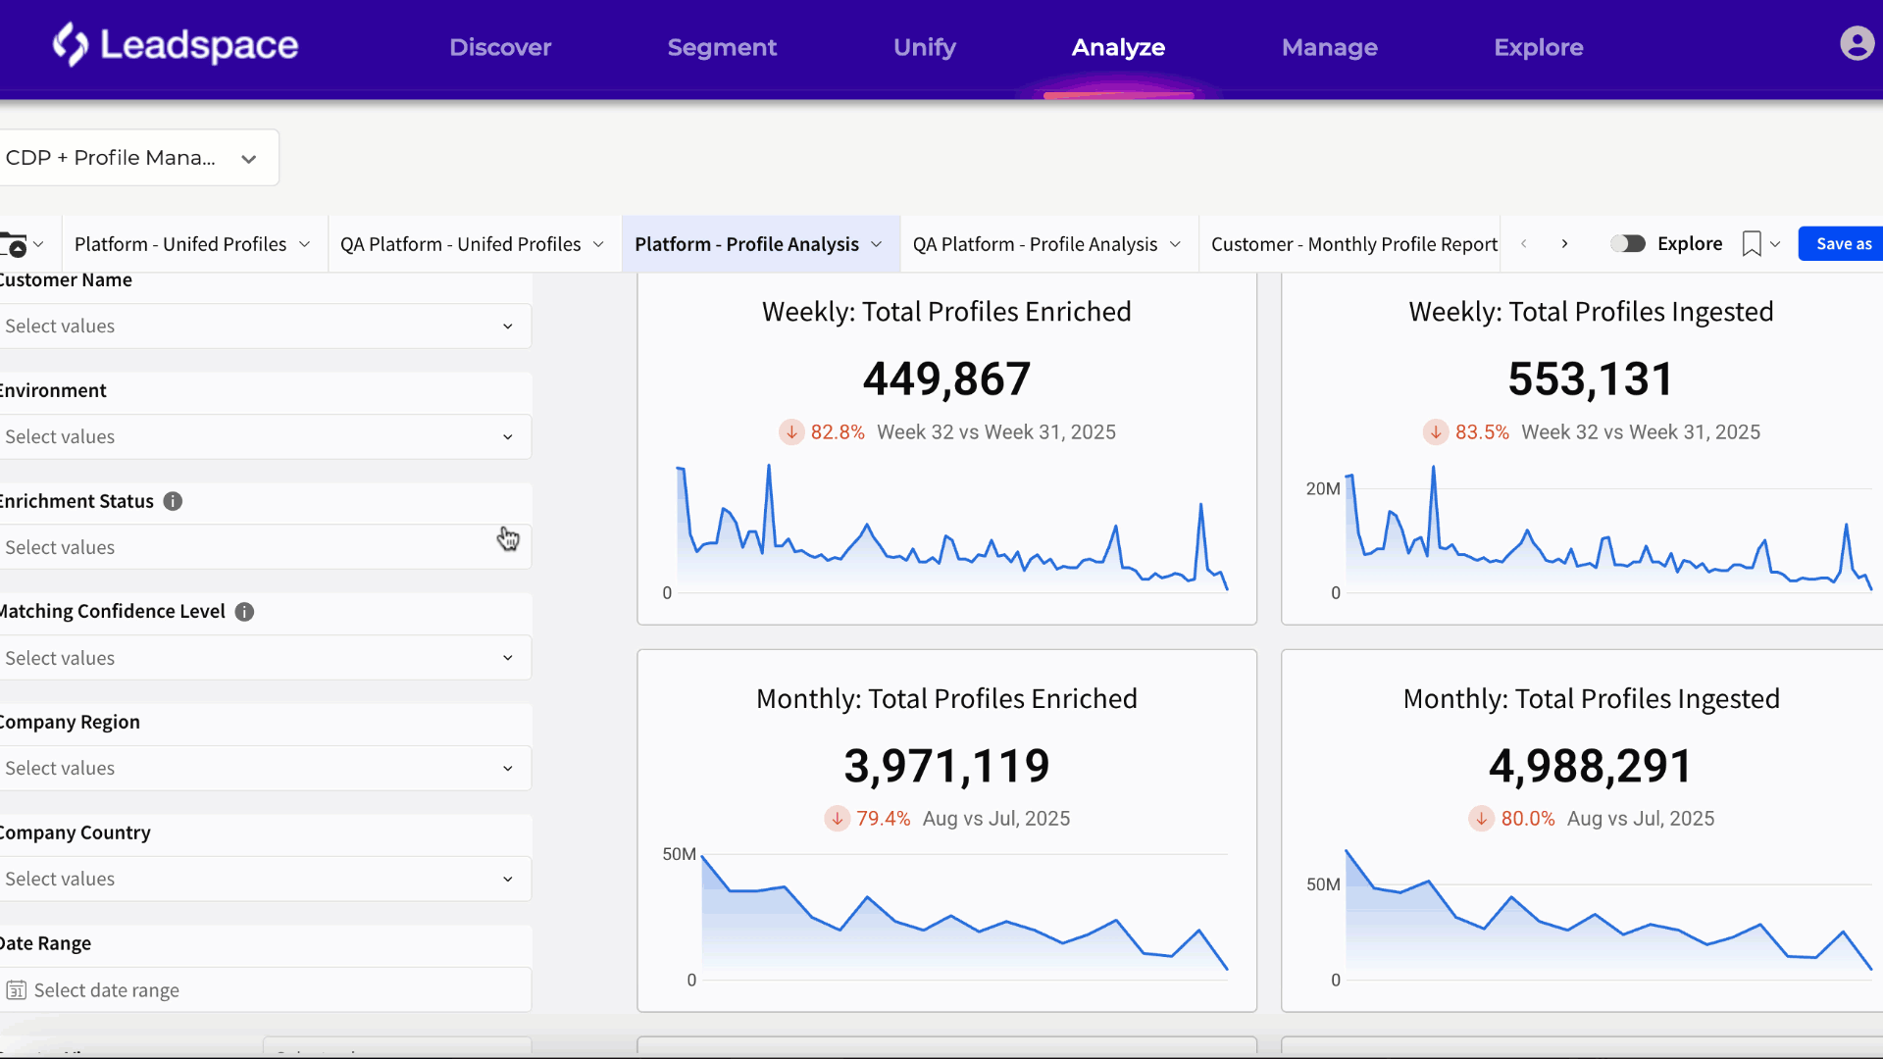Image resolution: width=1883 pixels, height=1059 pixels.
Task: Click the Date Range filter label
Action: tap(46, 943)
